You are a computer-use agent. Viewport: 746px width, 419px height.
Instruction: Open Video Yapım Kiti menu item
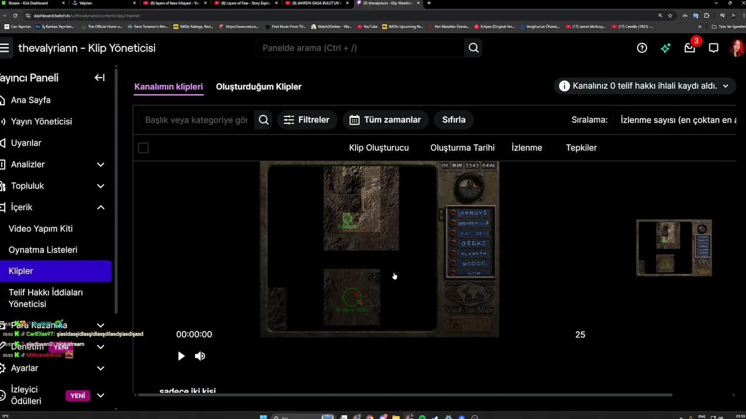click(x=41, y=229)
